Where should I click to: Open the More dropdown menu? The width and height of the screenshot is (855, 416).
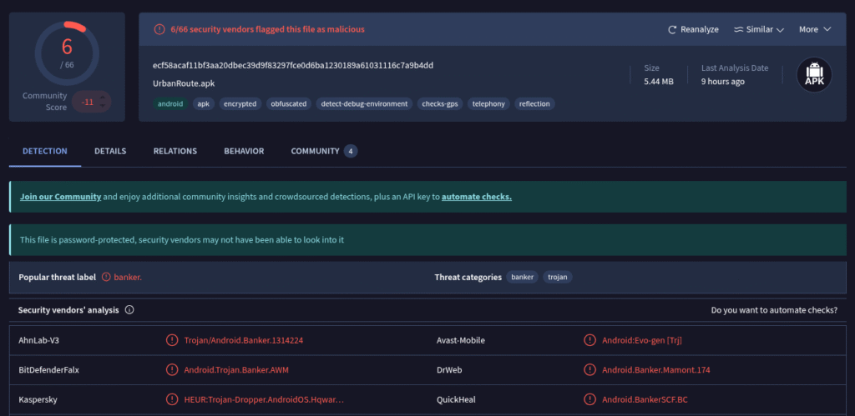tap(815, 29)
